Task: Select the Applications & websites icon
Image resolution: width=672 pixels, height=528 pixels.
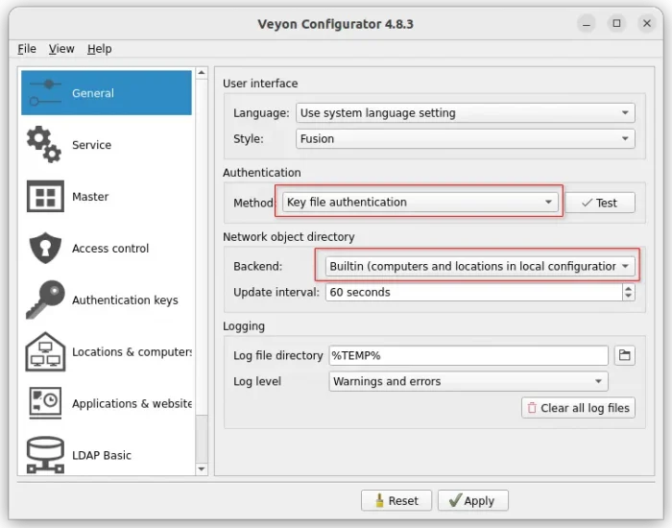Action: pyautogui.click(x=44, y=403)
